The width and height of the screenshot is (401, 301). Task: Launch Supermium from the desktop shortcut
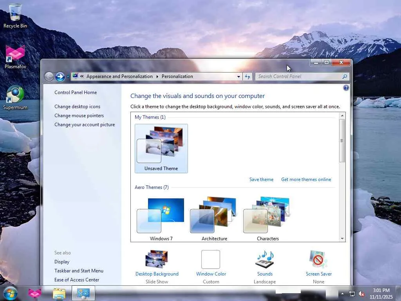(15, 98)
